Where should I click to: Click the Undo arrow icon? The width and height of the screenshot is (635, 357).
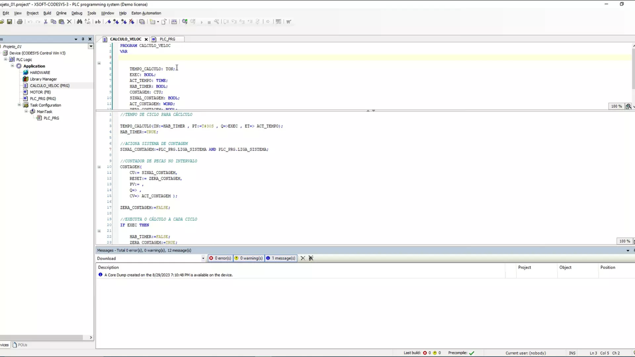[30, 22]
